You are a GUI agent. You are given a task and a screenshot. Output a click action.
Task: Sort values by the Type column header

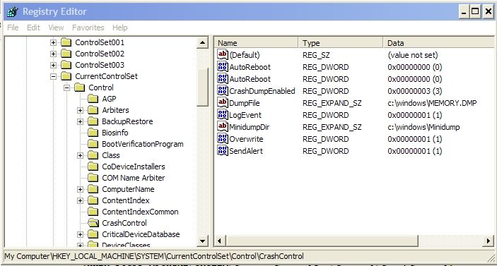[x=341, y=43]
